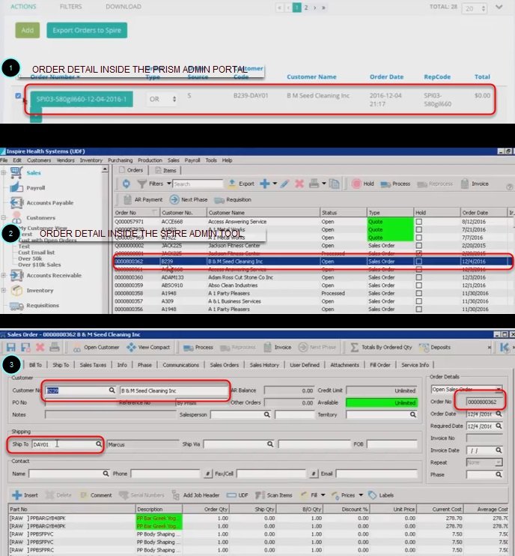Viewport: 515px width, 556px height.
Task: Click the red X delete order icon
Action: [299, 184]
